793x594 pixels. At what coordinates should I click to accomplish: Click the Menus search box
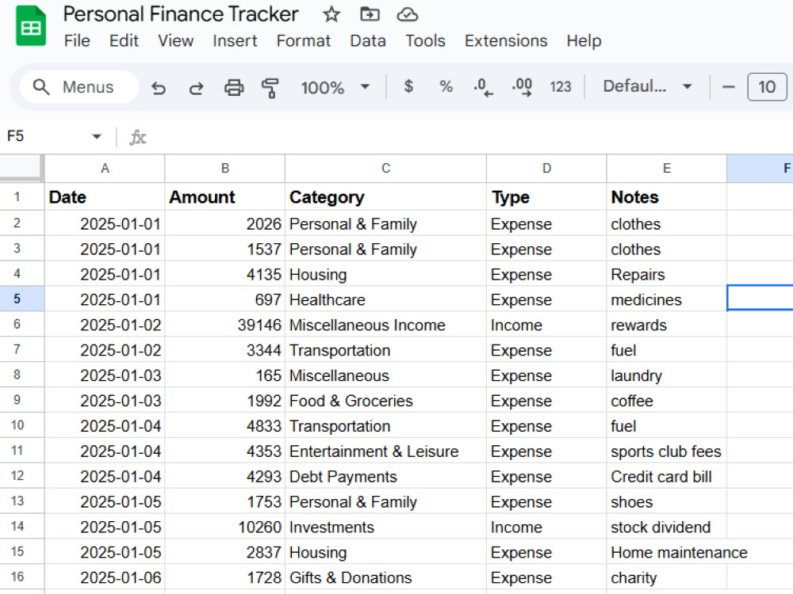tap(79, 87)
